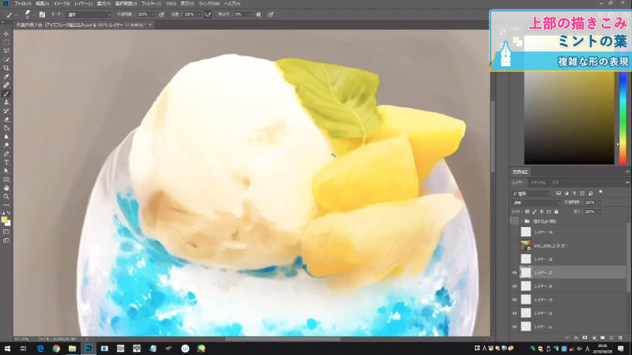This screenshot has height=355, width=632.
Task: Select the Move tool
Action: [x=6, y=34]
